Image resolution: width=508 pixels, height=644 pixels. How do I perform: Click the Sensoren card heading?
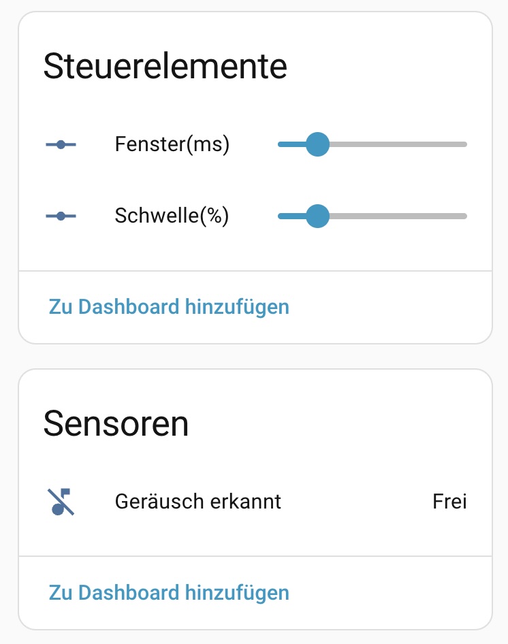point(116,423)
